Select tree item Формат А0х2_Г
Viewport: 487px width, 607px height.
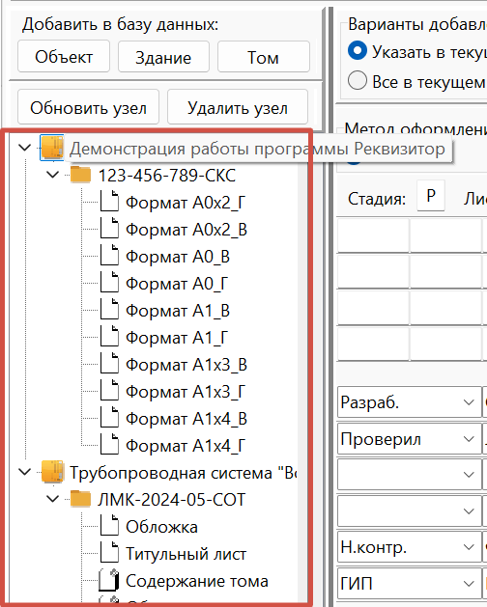(x=186, y=203)
